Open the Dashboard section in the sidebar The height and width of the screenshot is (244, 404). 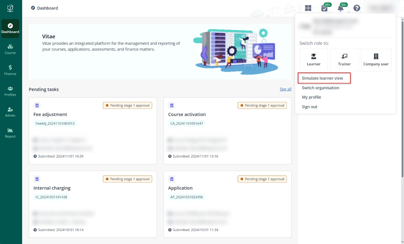click(x=10, y=28)
